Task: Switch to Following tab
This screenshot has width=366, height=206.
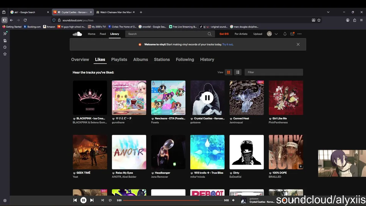Action: point(185,60)
